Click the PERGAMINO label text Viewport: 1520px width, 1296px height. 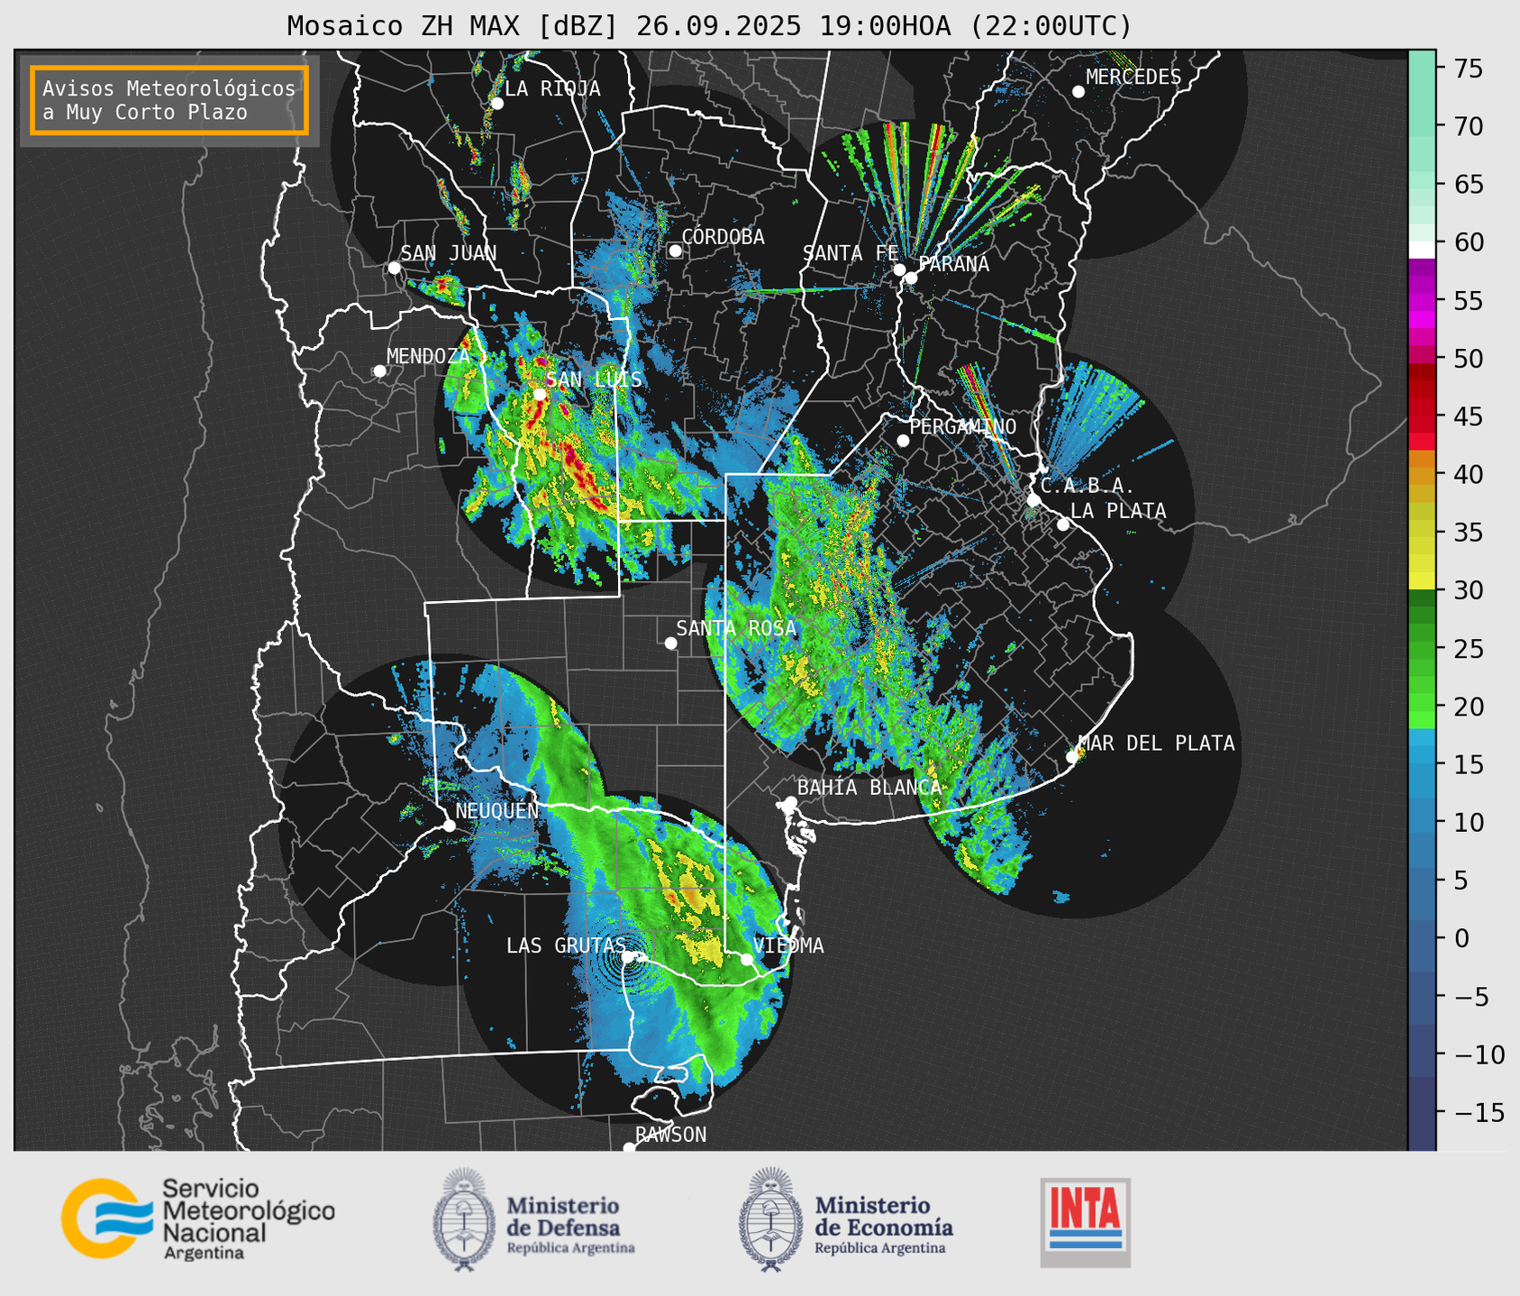point(963,426)
